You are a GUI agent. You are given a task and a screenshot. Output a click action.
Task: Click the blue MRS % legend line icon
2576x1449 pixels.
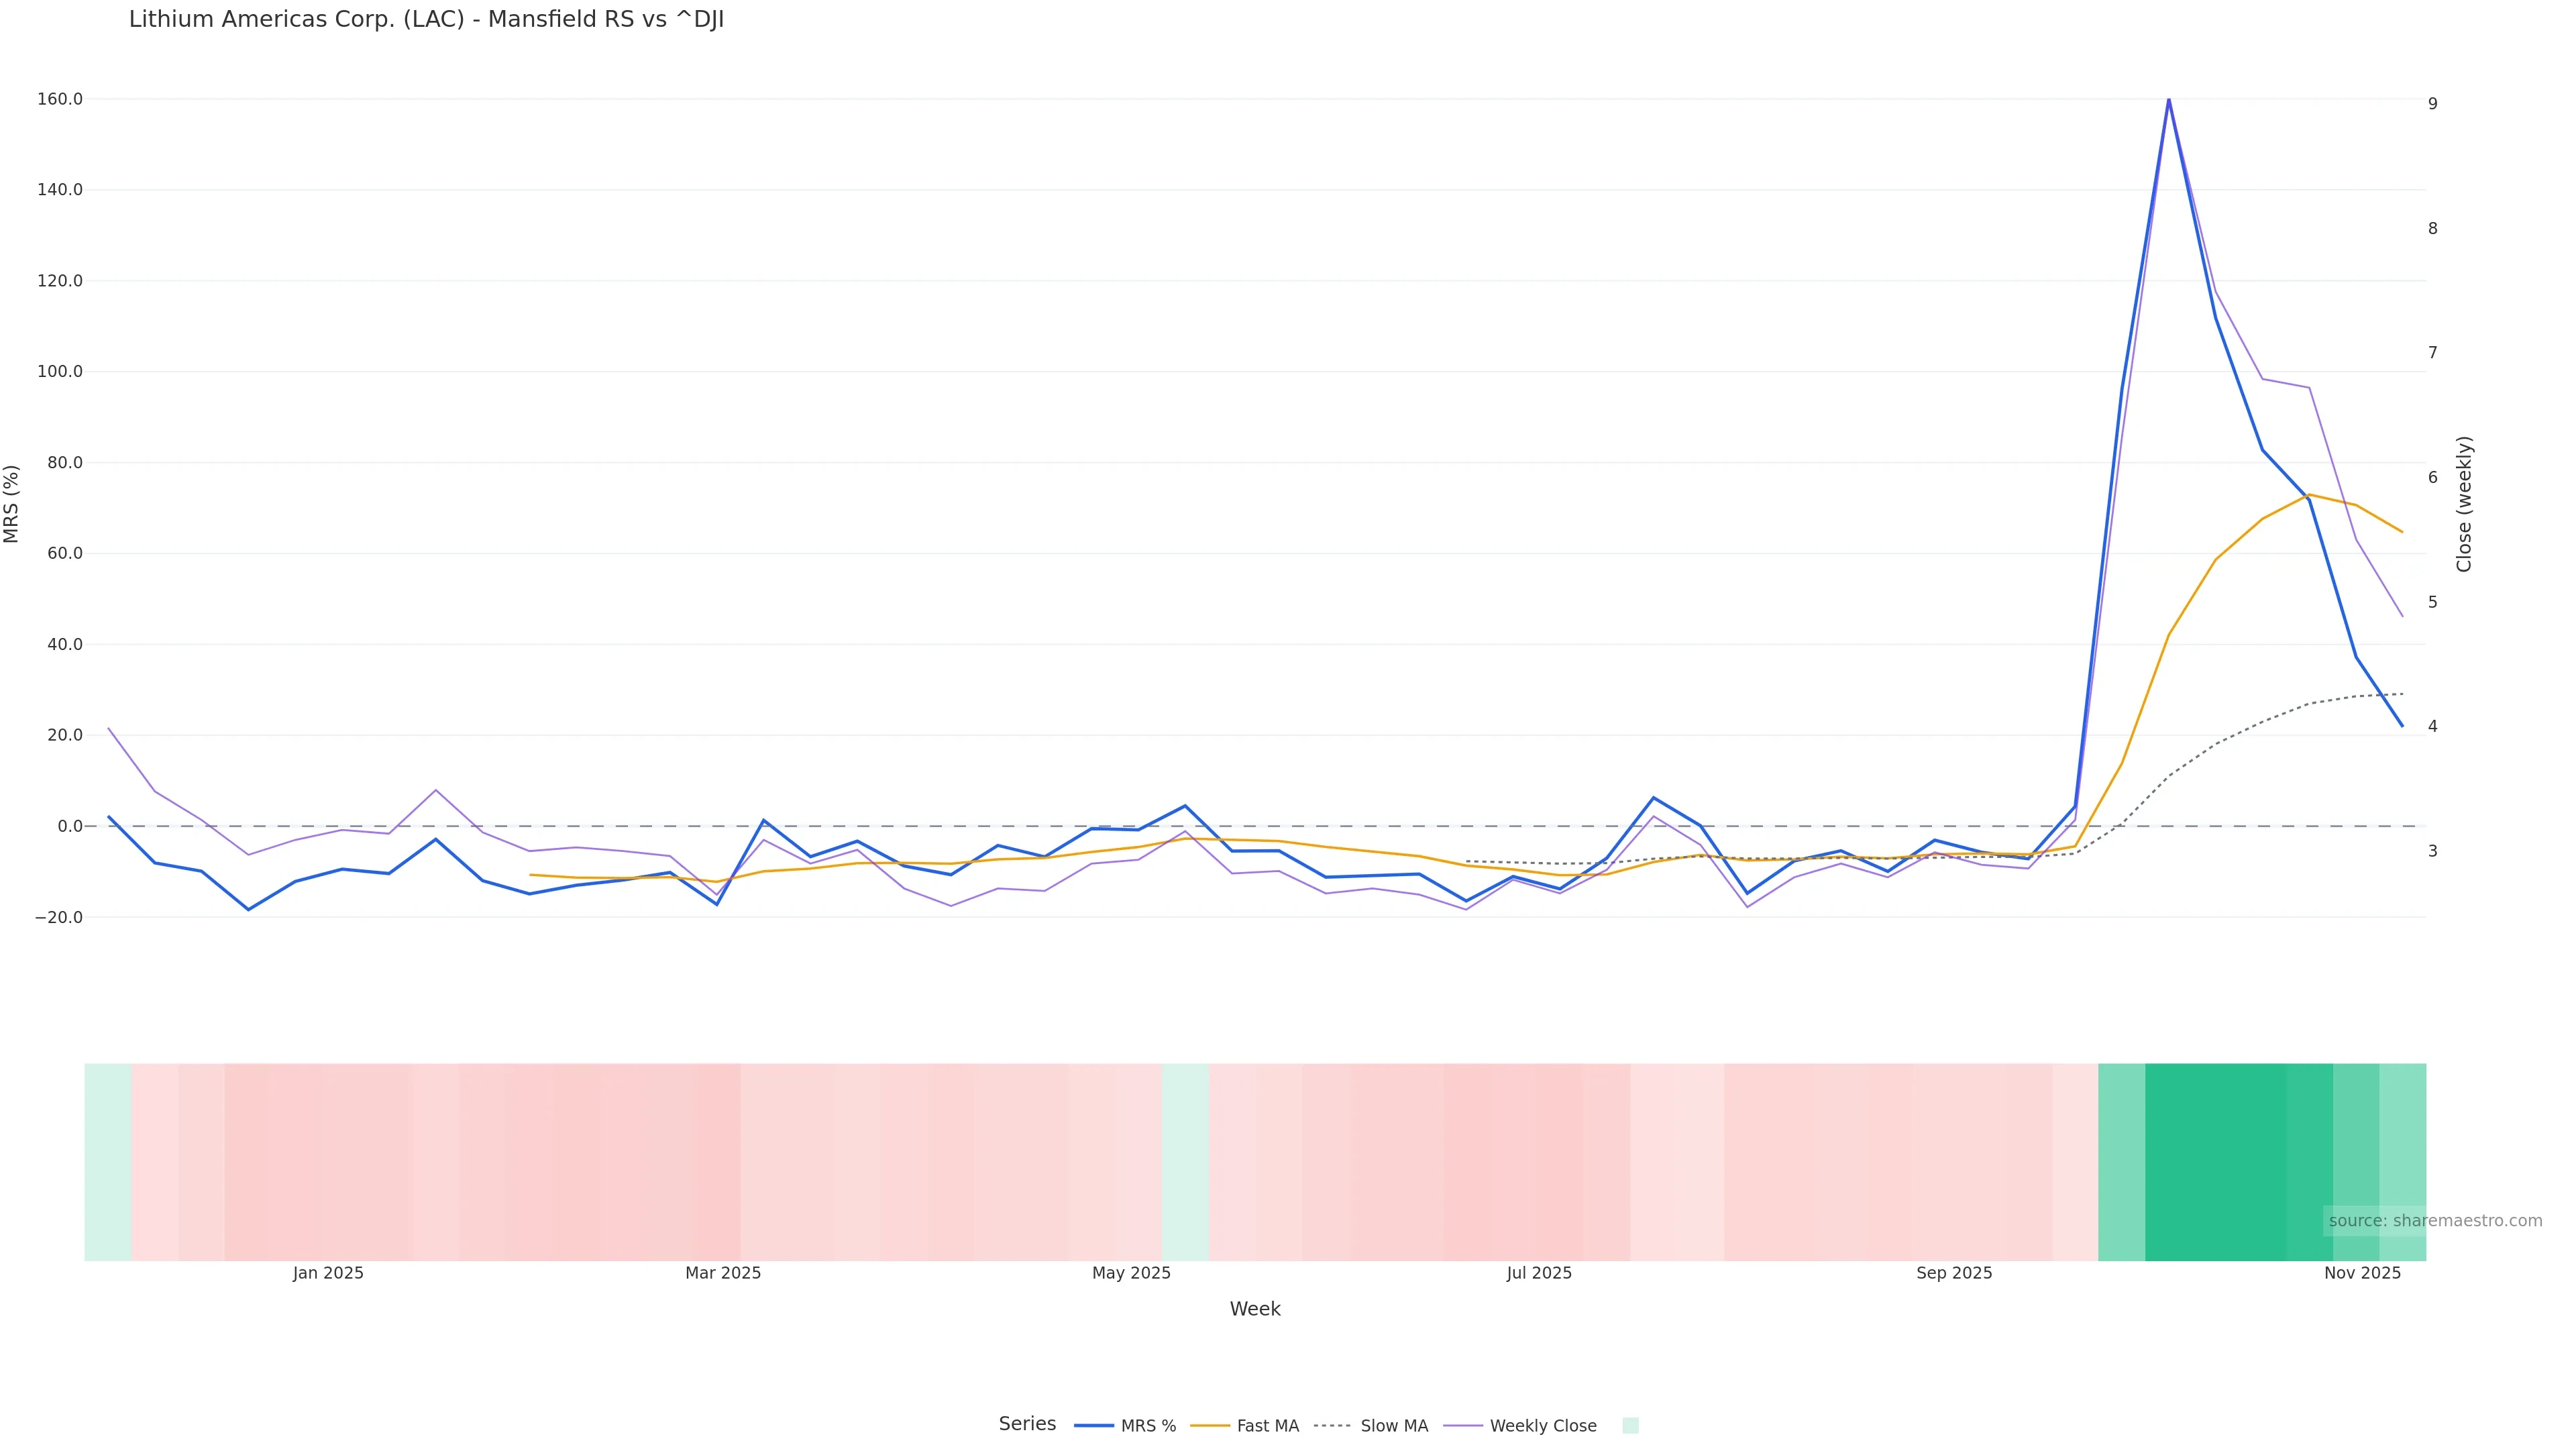click(1094, 1426)
